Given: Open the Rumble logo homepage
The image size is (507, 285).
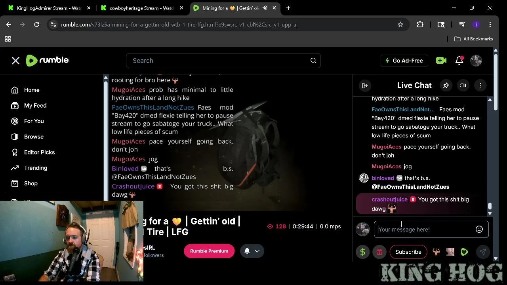Looking at the screenshot, I should click(x=47, y=60).
